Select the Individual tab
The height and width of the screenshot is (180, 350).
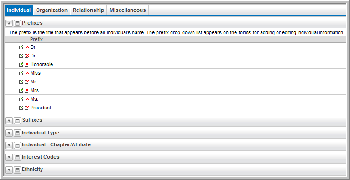click(19, 10)
